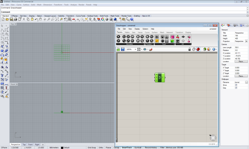Open Rhino Options gear icon
This screenshot has height=149, width=249.
(124, 19)
